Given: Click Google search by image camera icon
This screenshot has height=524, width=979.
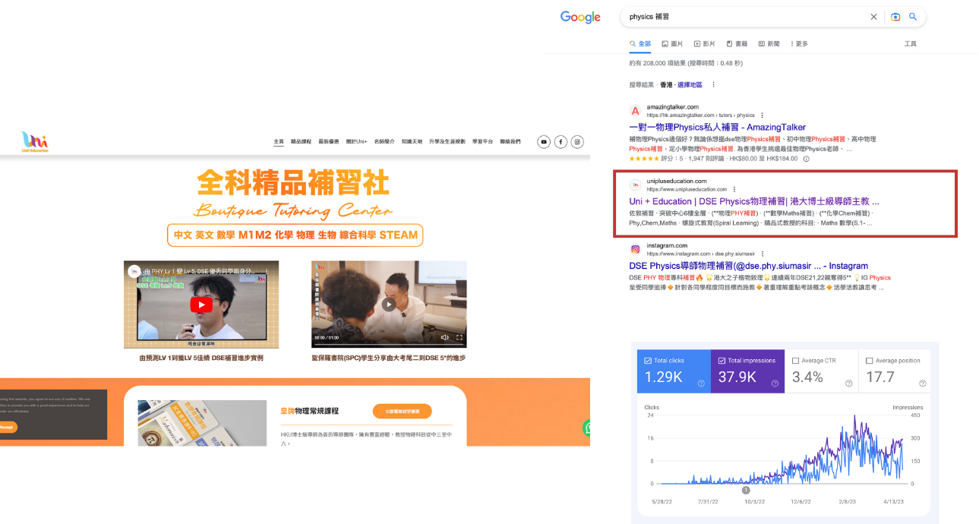Looking at the screenshot, I should point(895,17).
